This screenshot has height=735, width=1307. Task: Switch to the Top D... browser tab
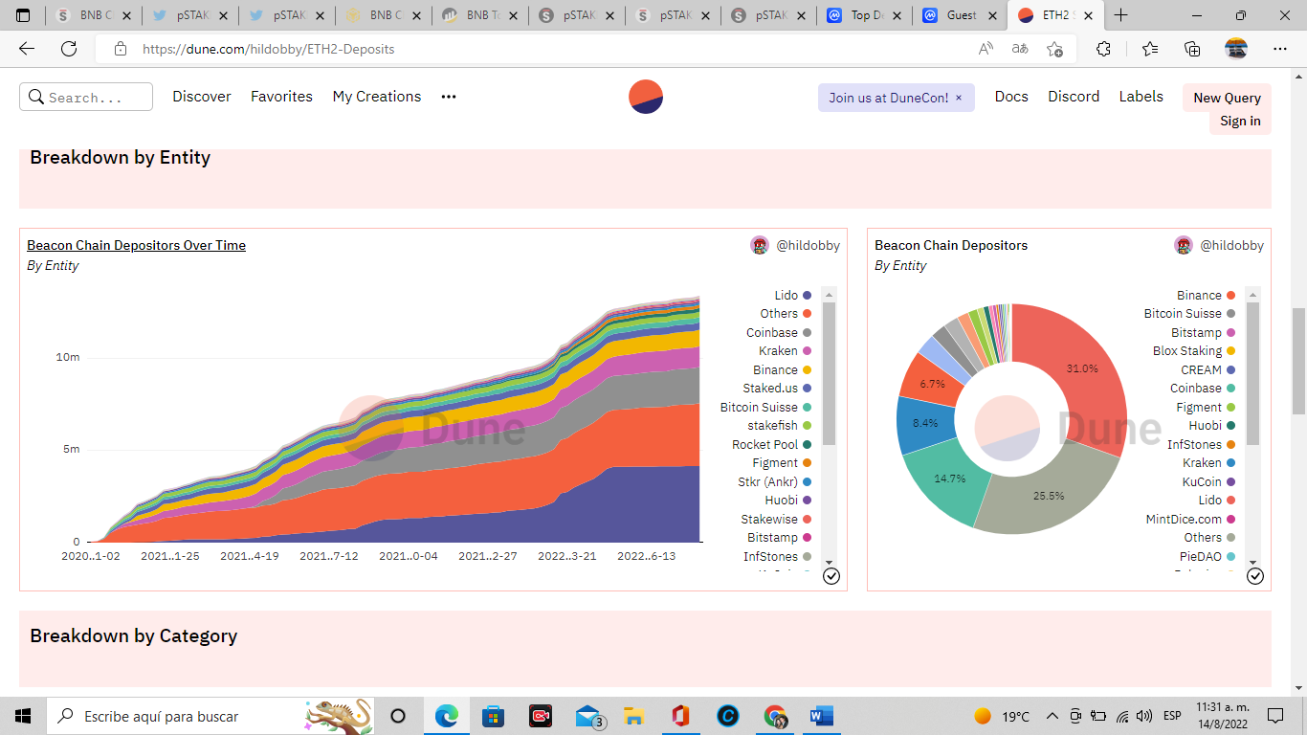coord(862,15)
